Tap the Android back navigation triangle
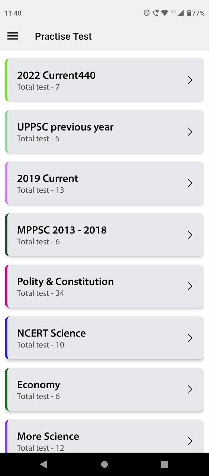 [x=44, y=464]
